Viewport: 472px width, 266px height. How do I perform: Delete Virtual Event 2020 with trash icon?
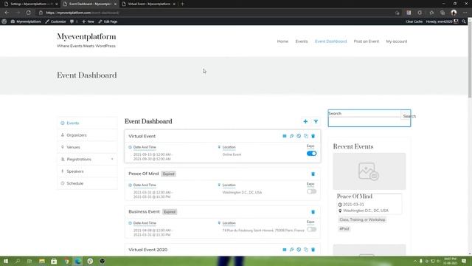(x=313, y=250)
